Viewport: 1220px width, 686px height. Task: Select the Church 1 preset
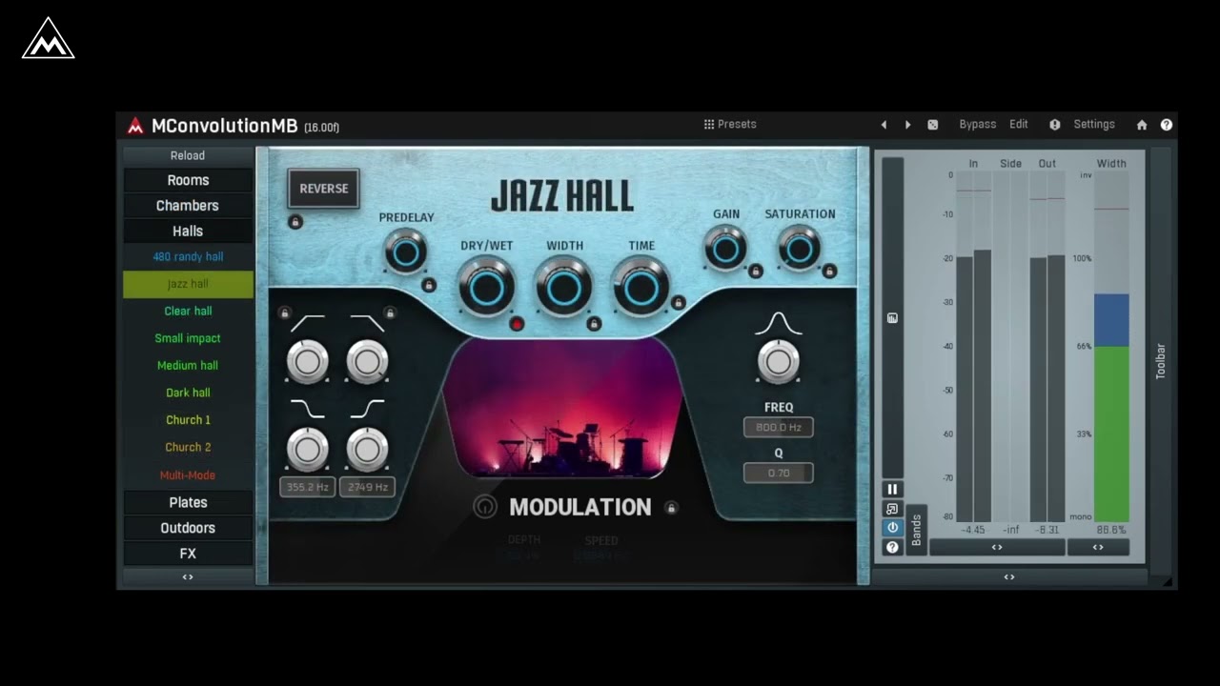point(188,420)
